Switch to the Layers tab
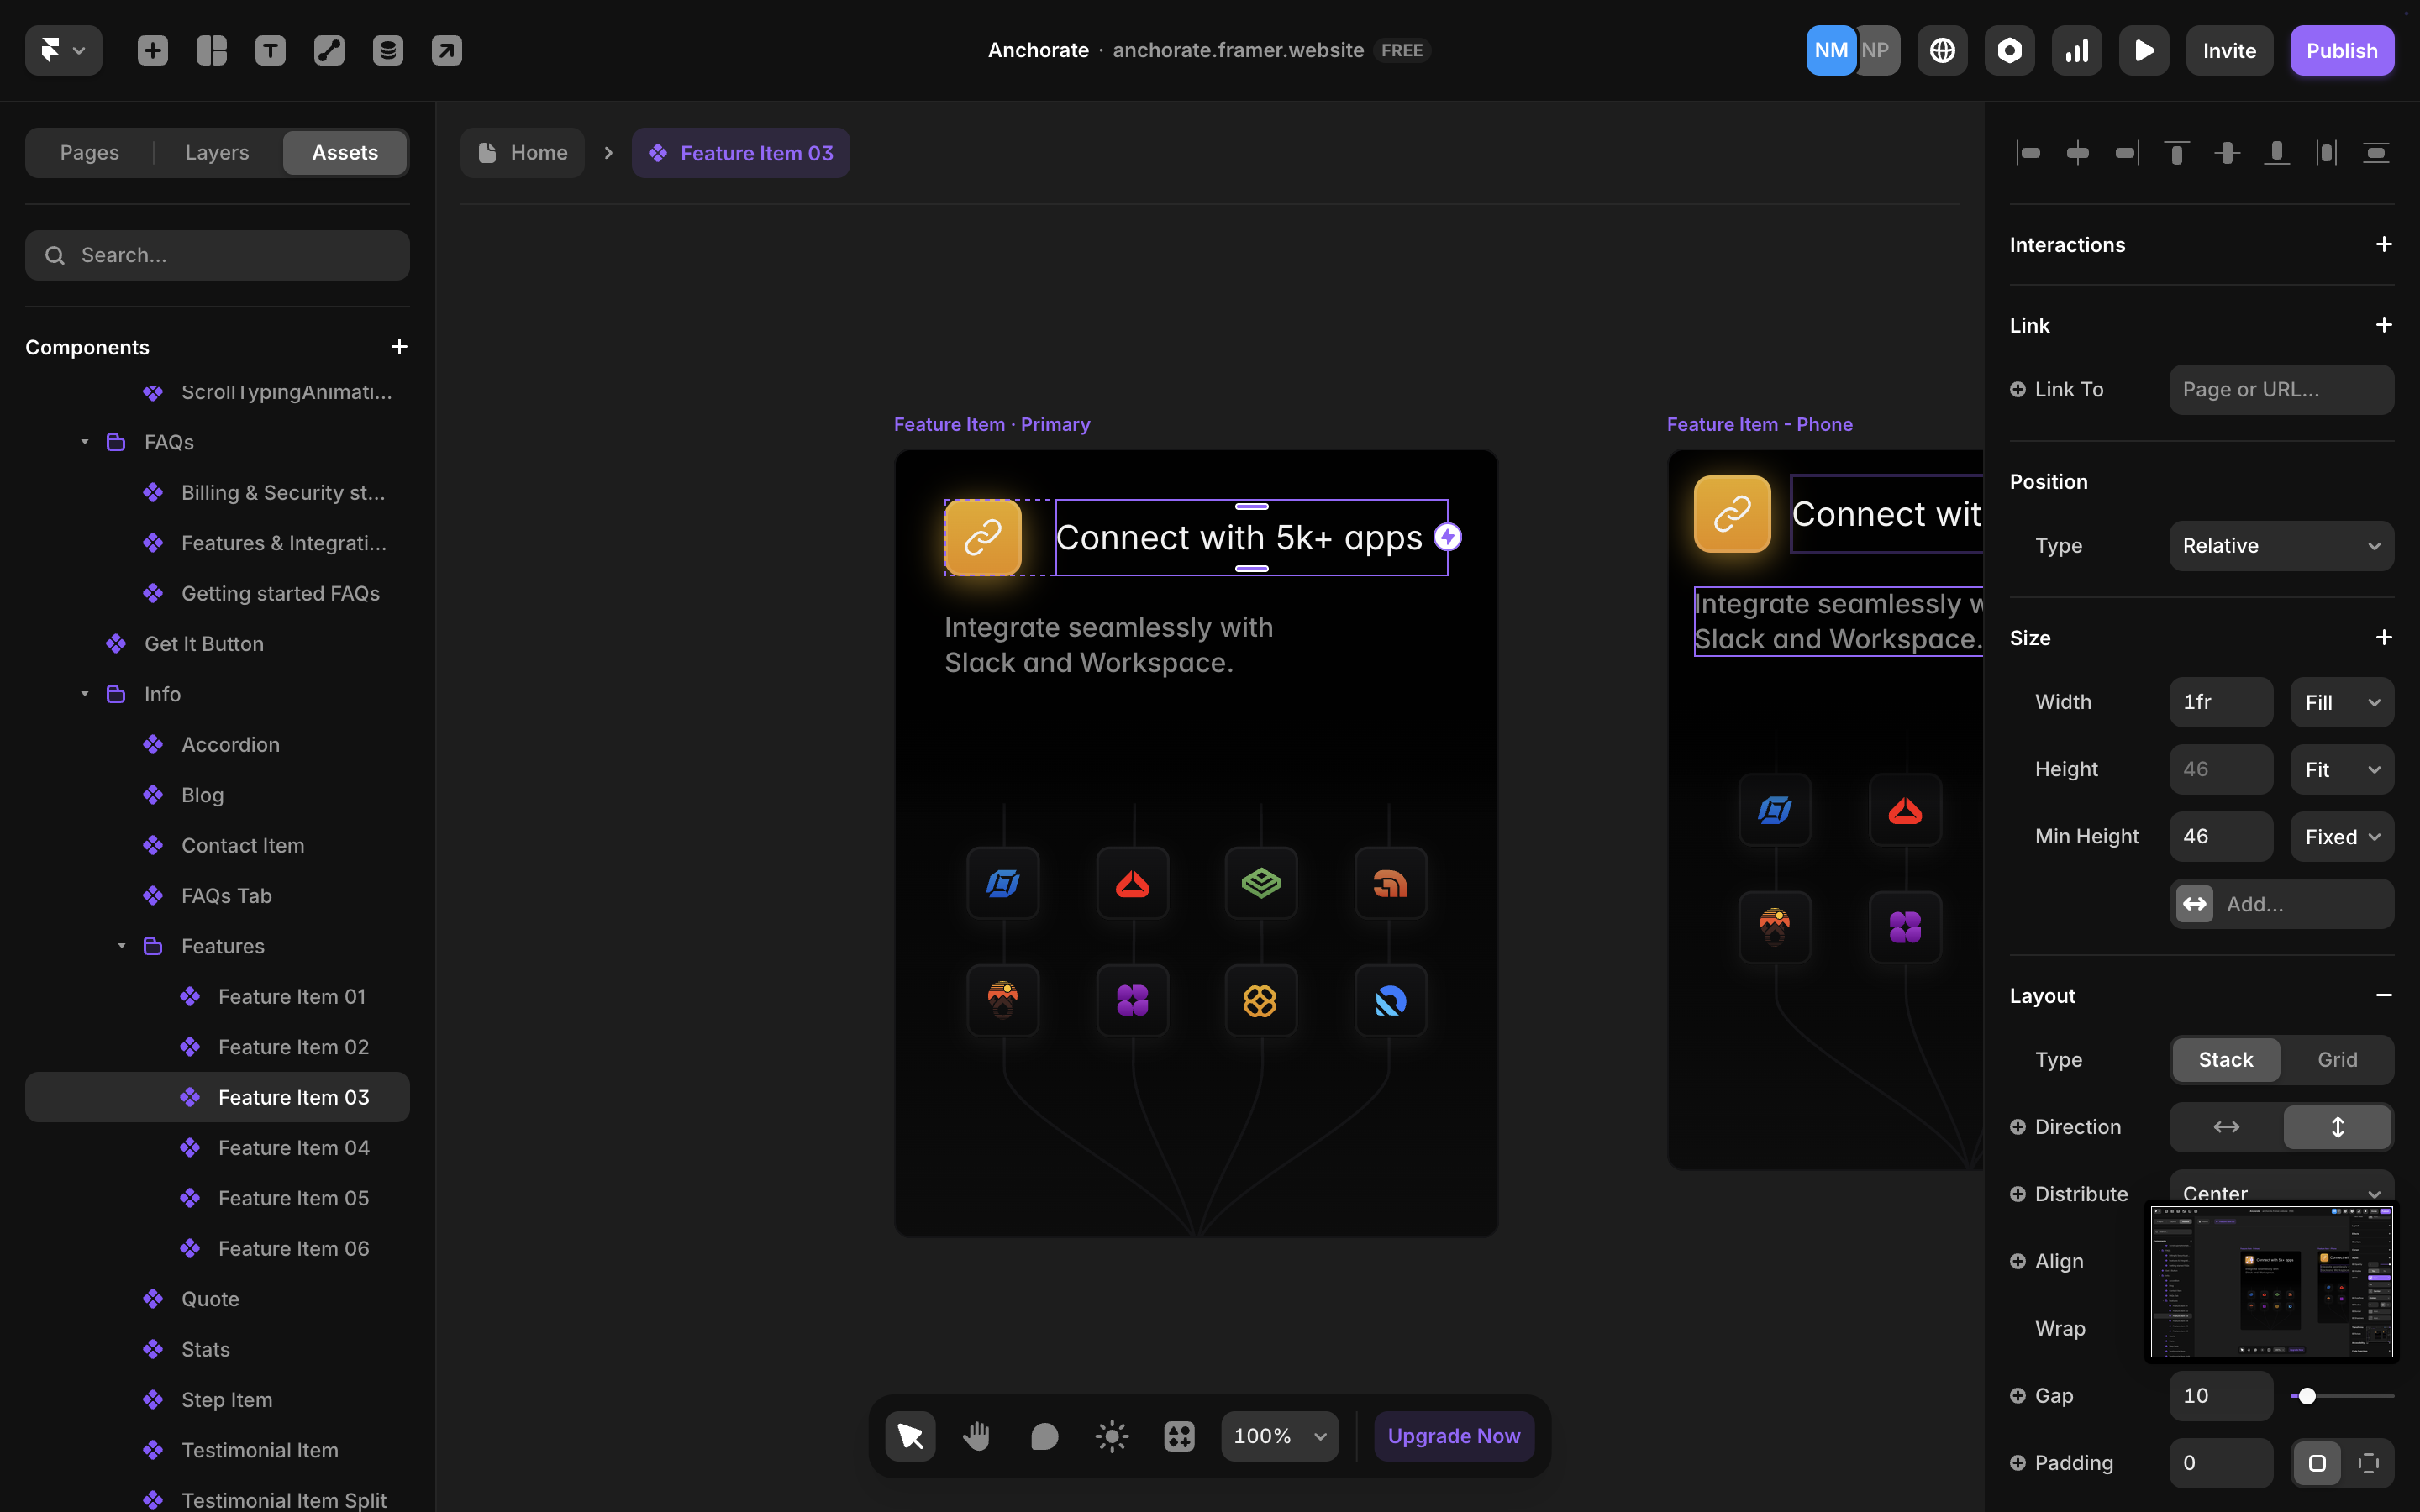 pyautogui.click(x=217, y=153)
